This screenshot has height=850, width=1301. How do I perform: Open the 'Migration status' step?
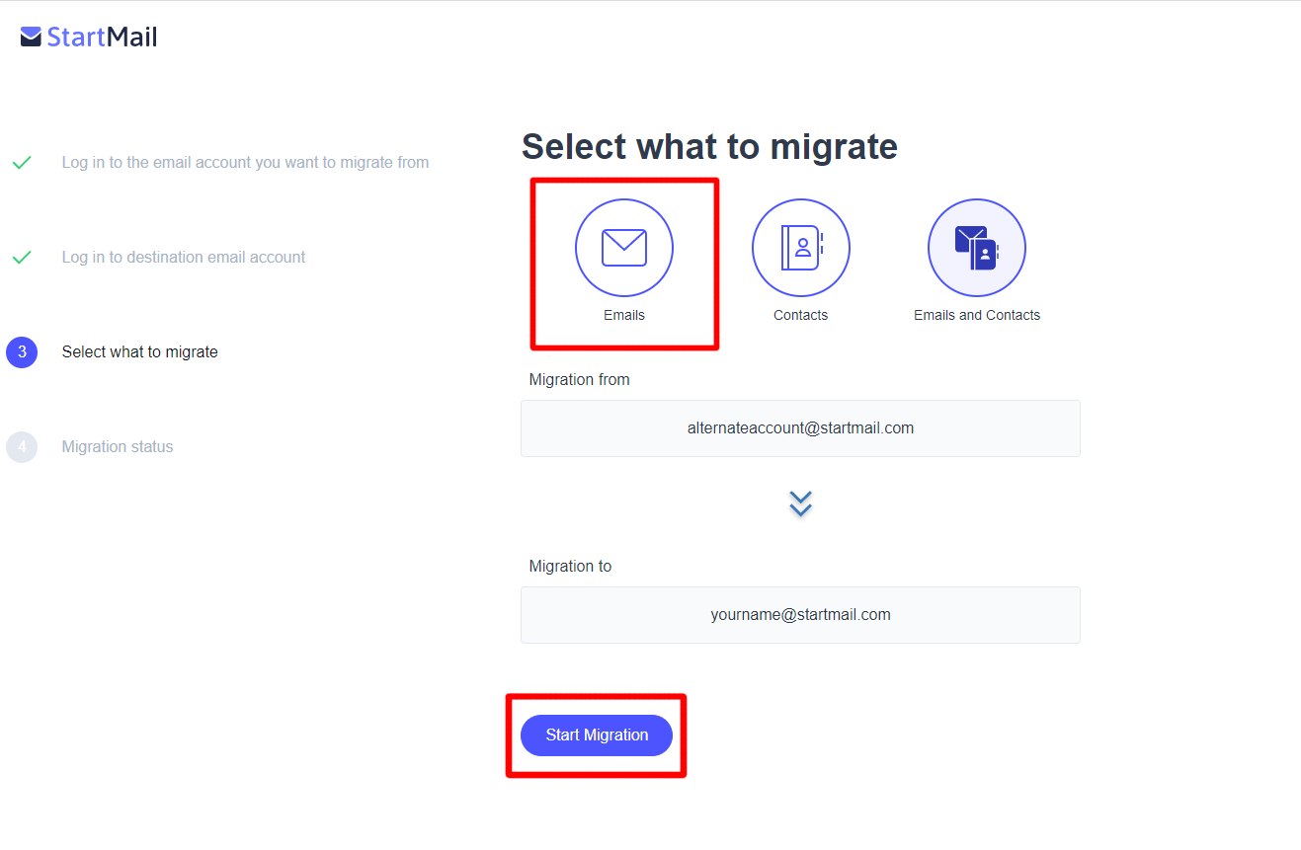[117, 447]
